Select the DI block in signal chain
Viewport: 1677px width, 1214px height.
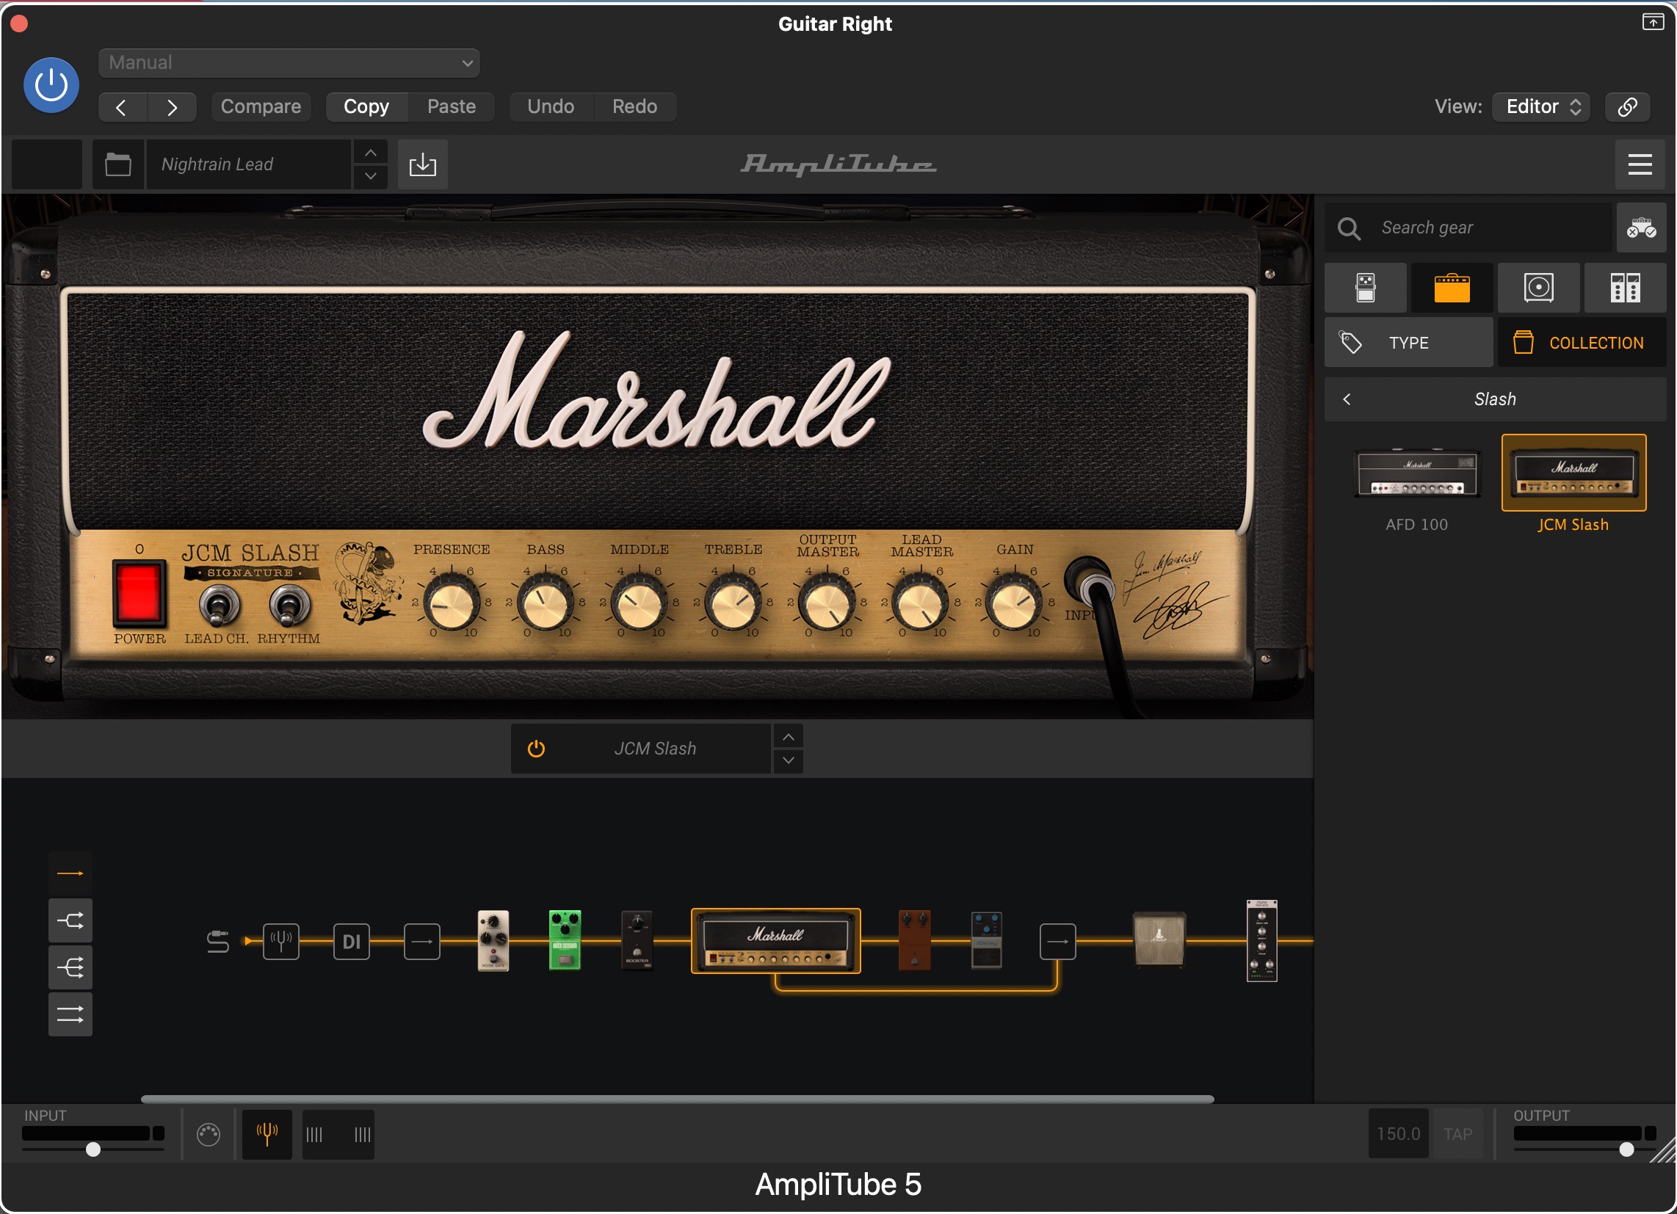[351, 942]
